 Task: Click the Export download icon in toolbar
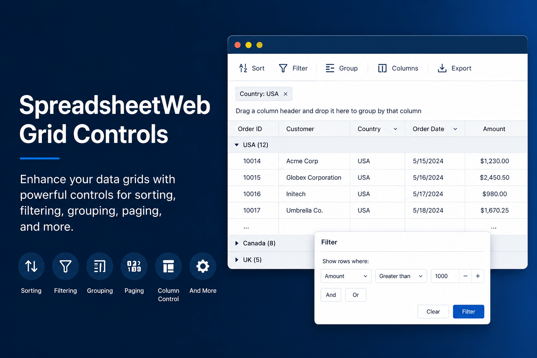point(442,68)
